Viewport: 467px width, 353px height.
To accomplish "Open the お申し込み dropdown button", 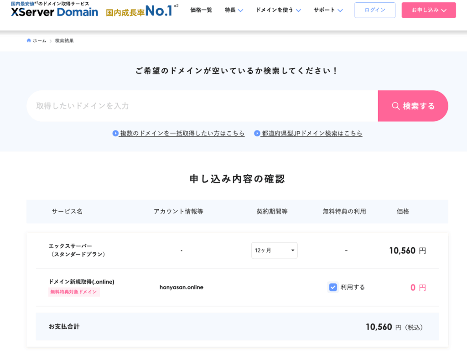I will click(x=429, y=10).
